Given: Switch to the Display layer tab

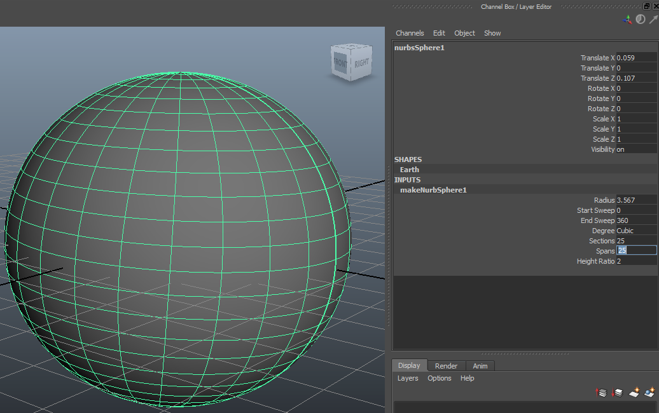Looking at the screenshot, I should coord(409,365).
